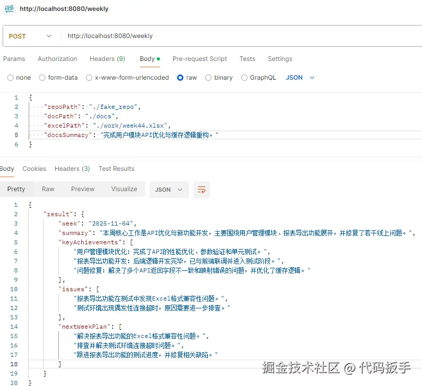Open the Pre-request Script tab
This screenshot has width=422, height=386.
click(200, 59)
